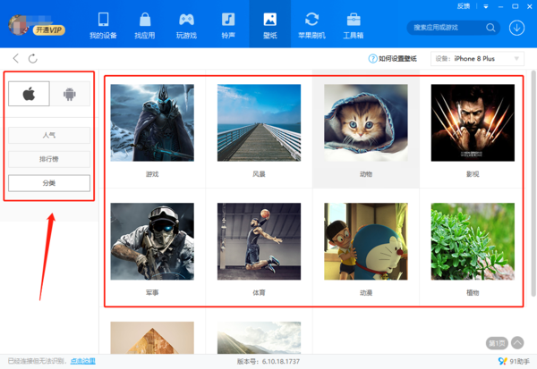Select the 分类 (Category) filter
This screenshot has width=537, height=369.
[49, 183]
